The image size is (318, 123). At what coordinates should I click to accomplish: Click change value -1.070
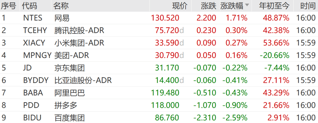coord(205,105)
